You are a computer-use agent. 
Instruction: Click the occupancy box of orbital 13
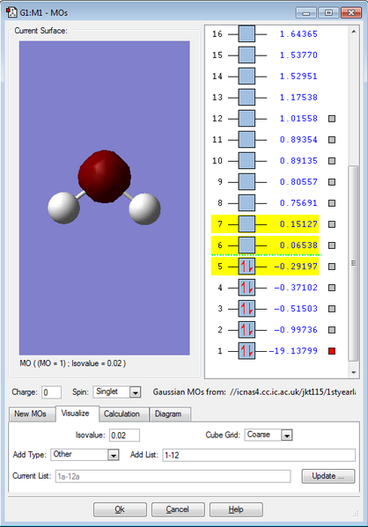pos(247,98)
